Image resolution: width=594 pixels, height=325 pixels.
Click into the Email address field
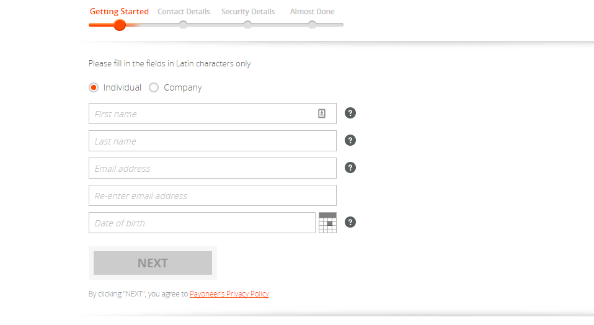(212, 168)
